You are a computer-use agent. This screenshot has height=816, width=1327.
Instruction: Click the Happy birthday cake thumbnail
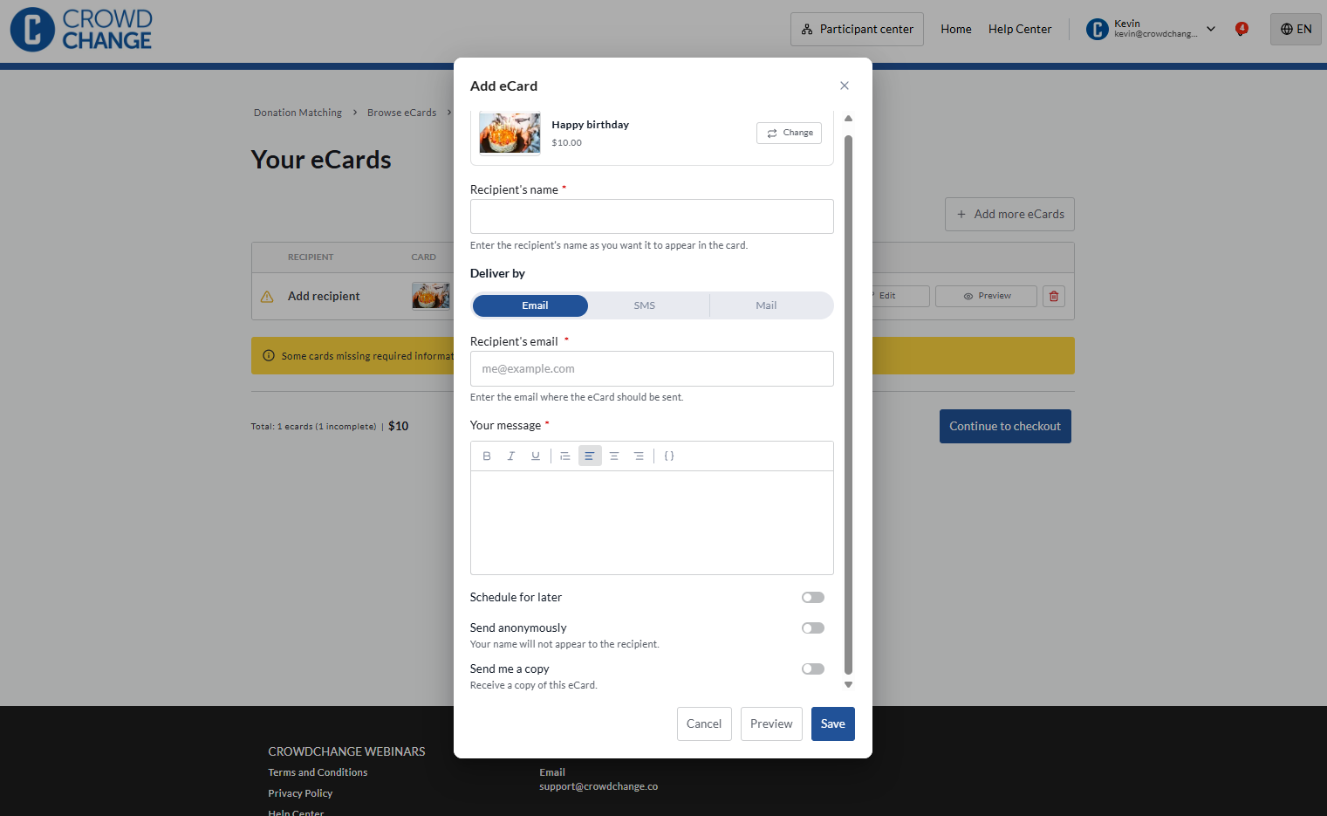tap(510, 133)
